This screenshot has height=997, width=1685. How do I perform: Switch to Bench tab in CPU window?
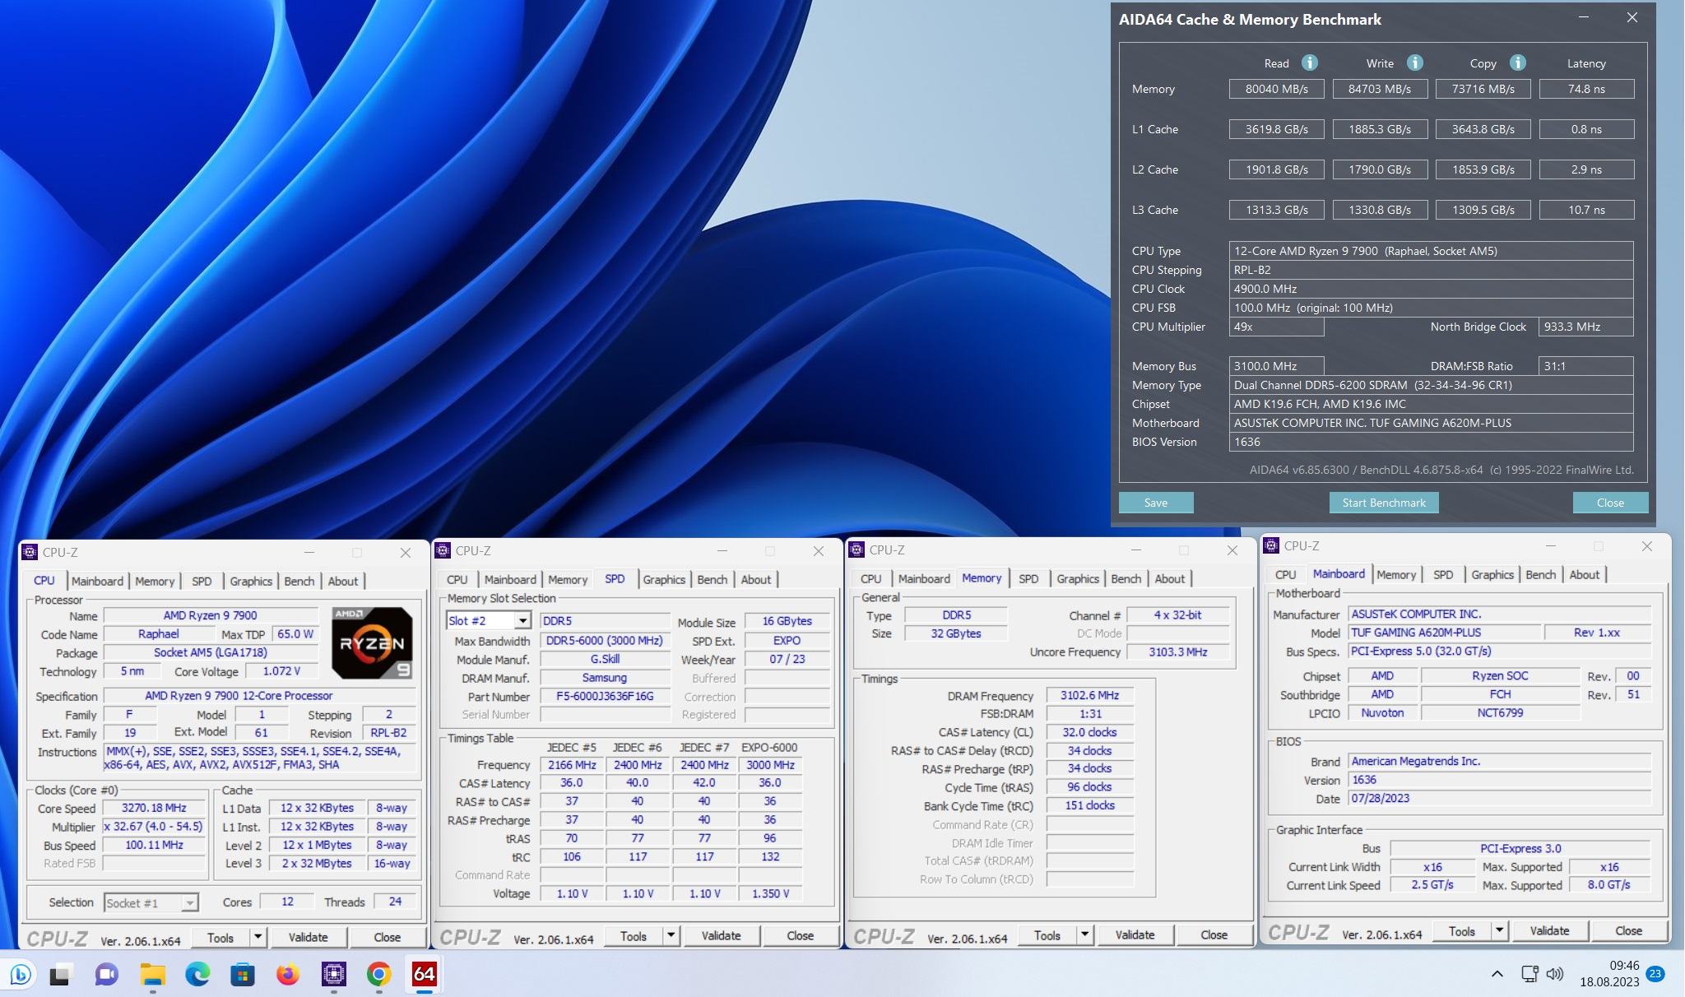[x=299, y=581]
